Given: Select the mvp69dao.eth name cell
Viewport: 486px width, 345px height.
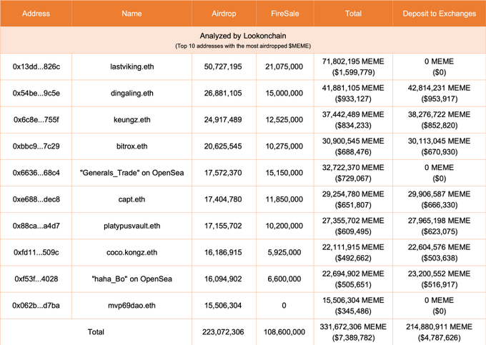Looking at the screenshot, I should [x=132, y=305].
